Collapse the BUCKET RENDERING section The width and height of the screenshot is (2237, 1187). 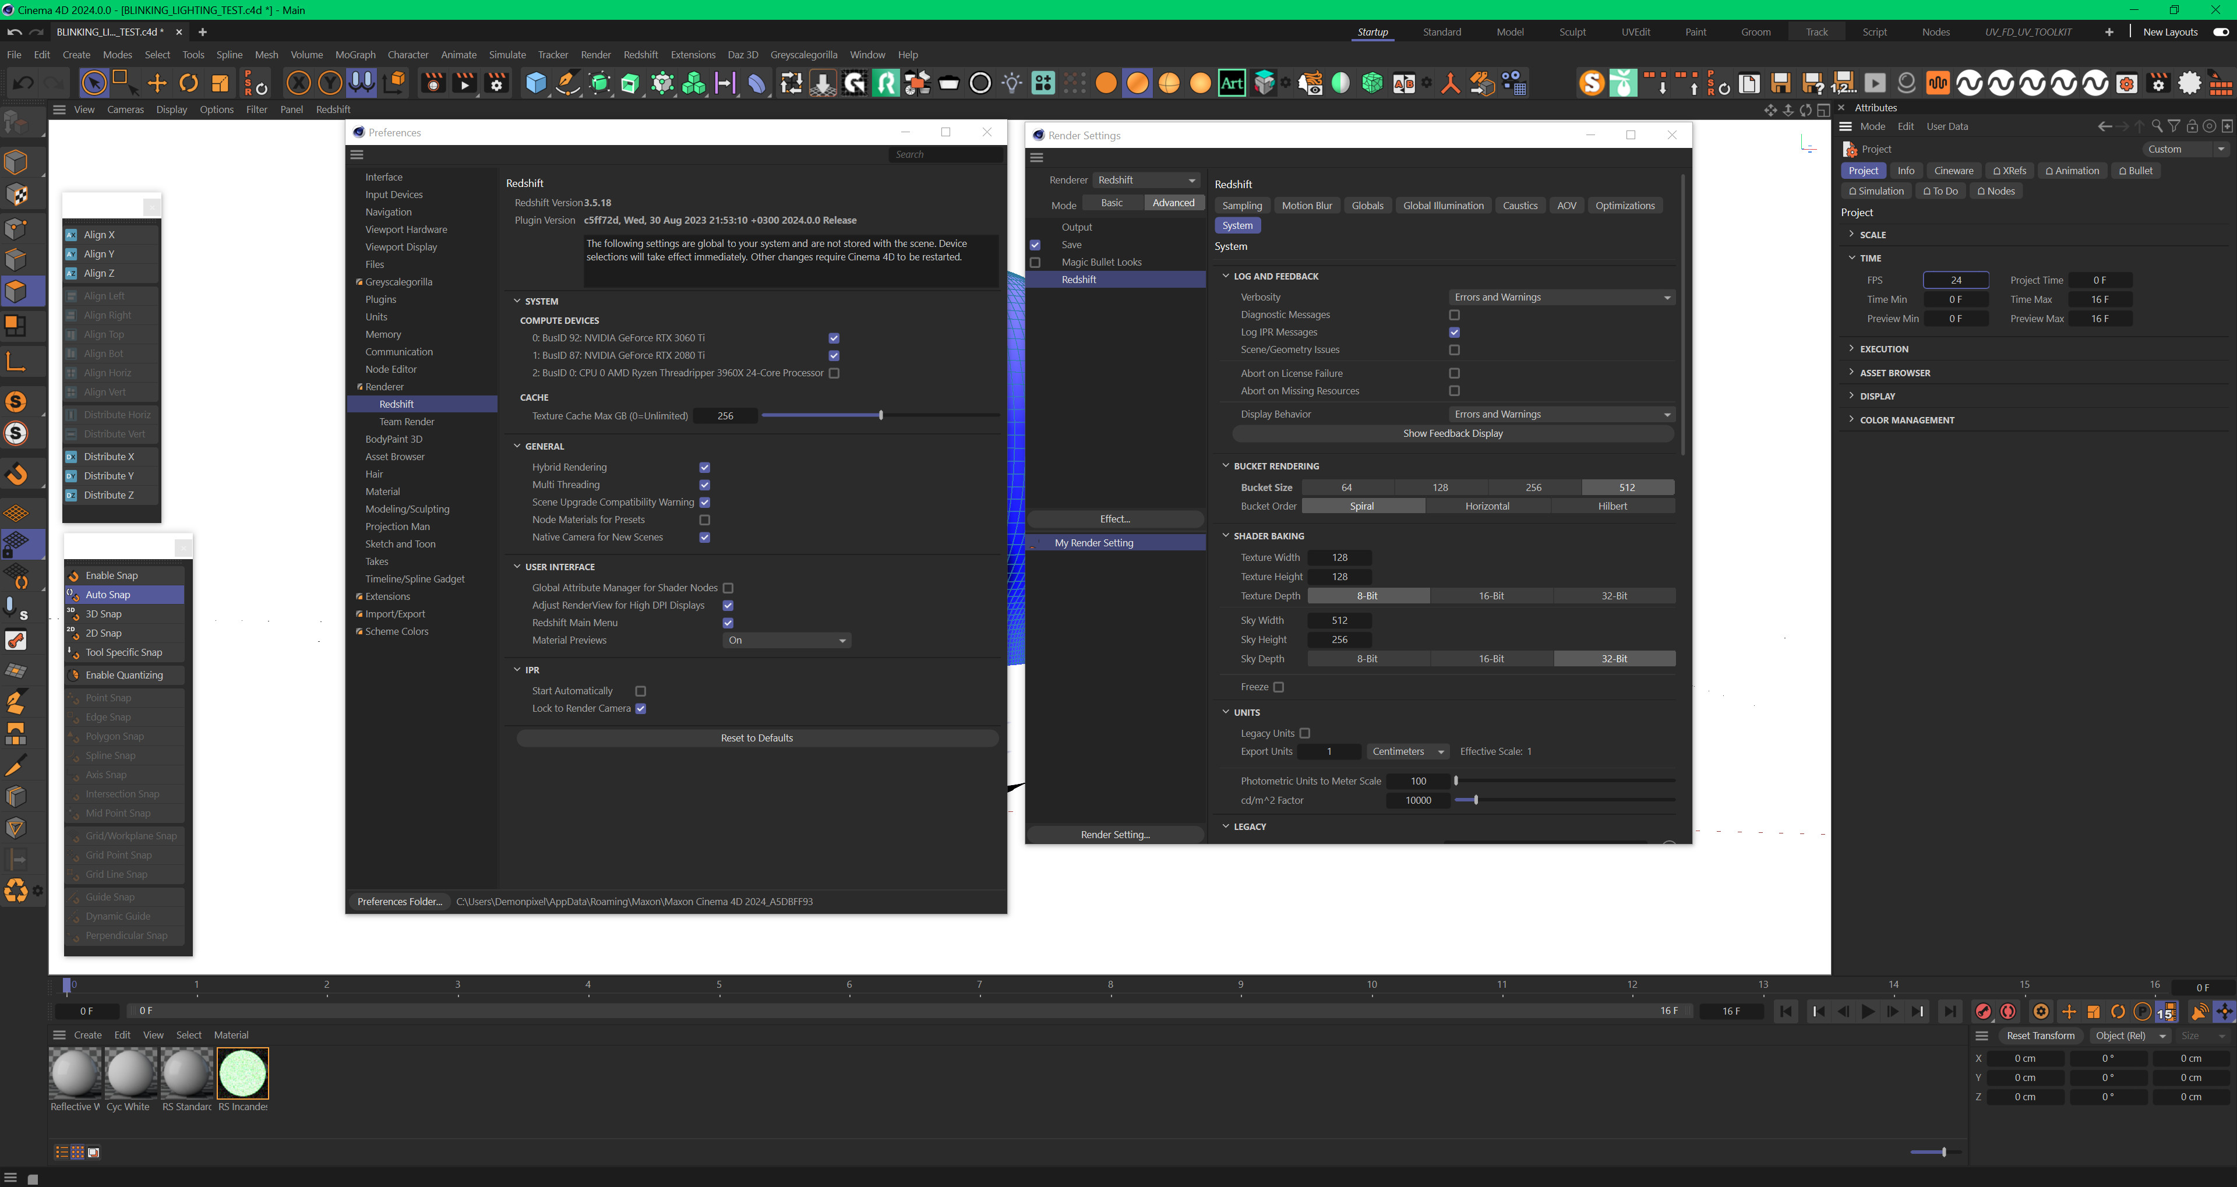(x=1226, y=467)
